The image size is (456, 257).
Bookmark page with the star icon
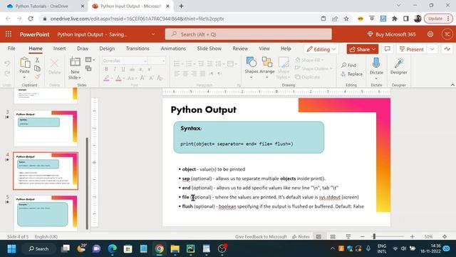click(346, 19)
